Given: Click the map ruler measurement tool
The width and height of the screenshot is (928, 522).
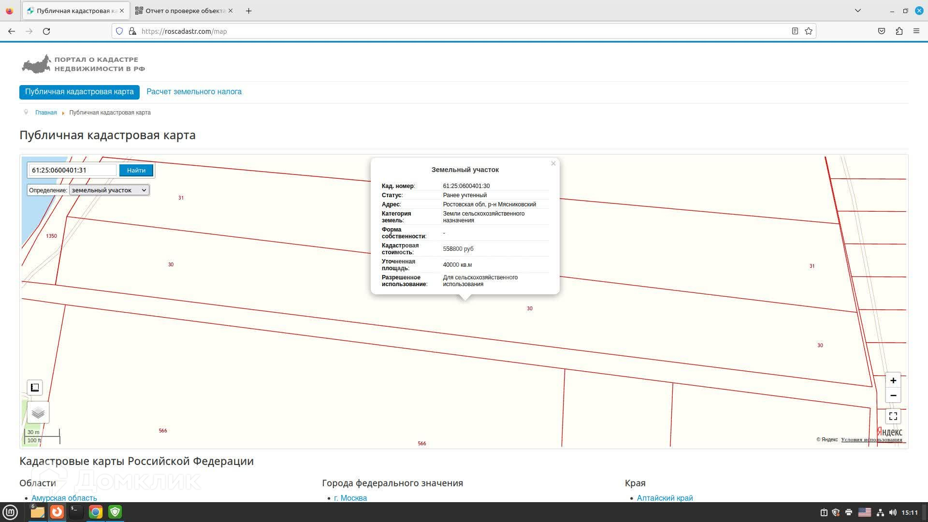Looking at the screenshot, I should click(35, 388).
